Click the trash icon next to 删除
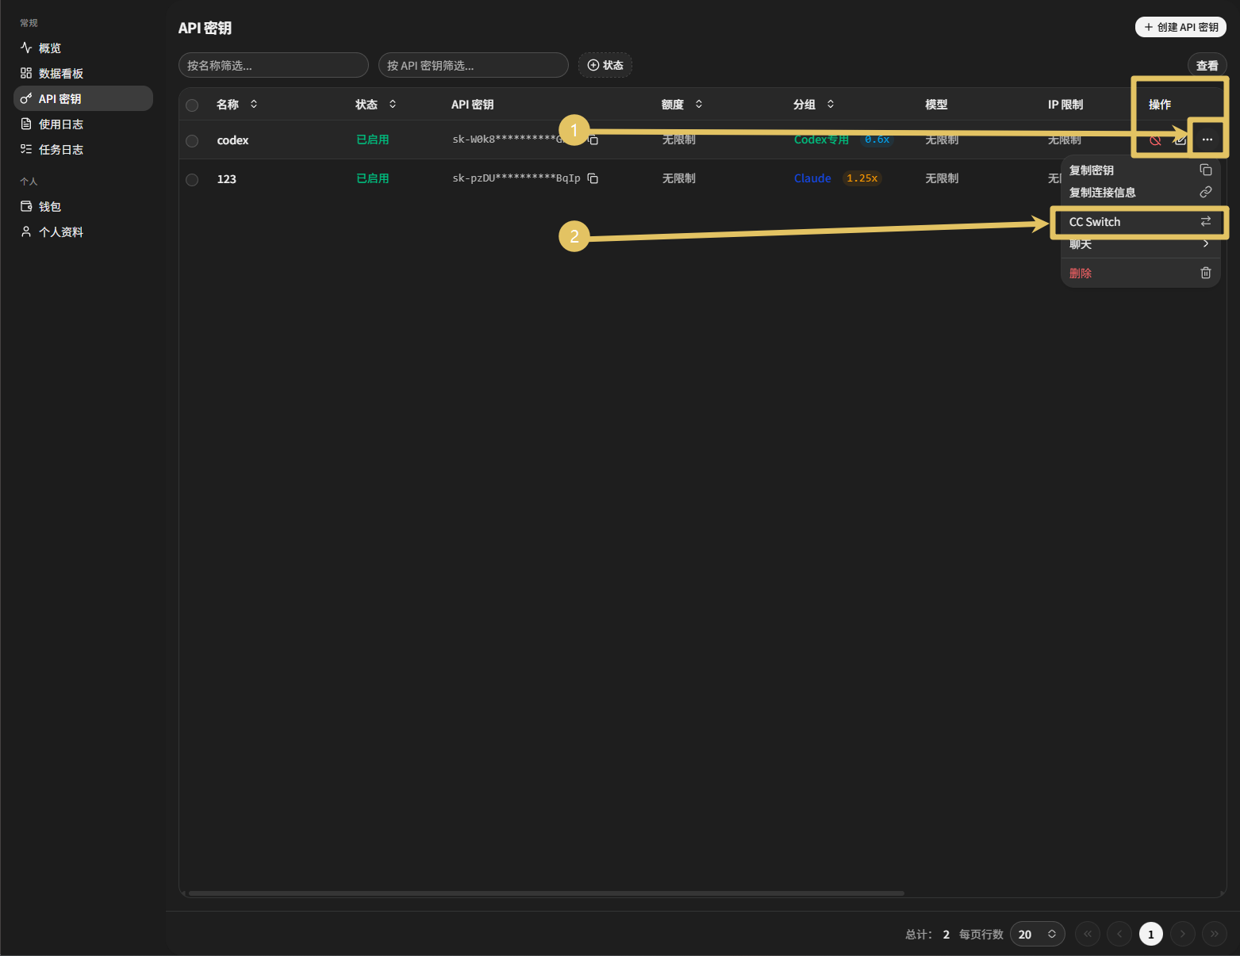Screen dimensions: 1240x956 click(1205, 273)
